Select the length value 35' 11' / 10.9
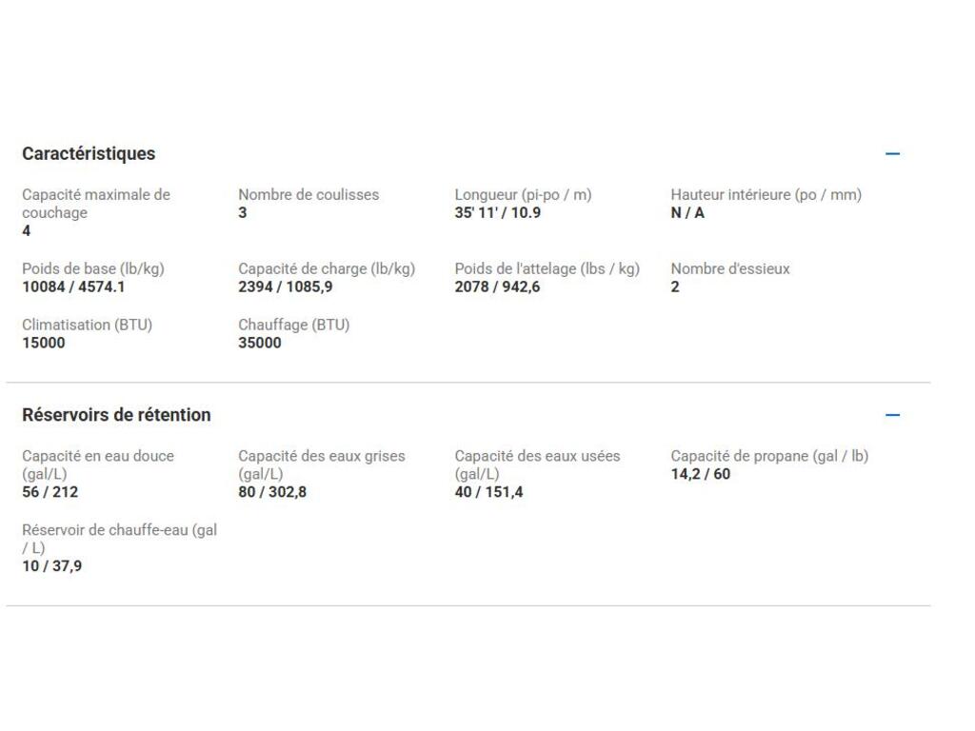Image resolution: width=975 pixels, height=731 pixels. pos(497,213)
